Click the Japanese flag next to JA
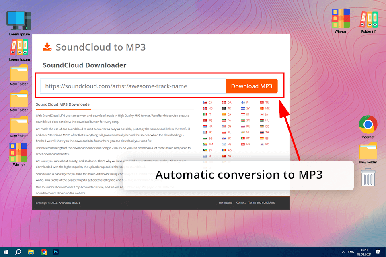Image resolution: width=386 pixels, height=257 pixels. 262,114
